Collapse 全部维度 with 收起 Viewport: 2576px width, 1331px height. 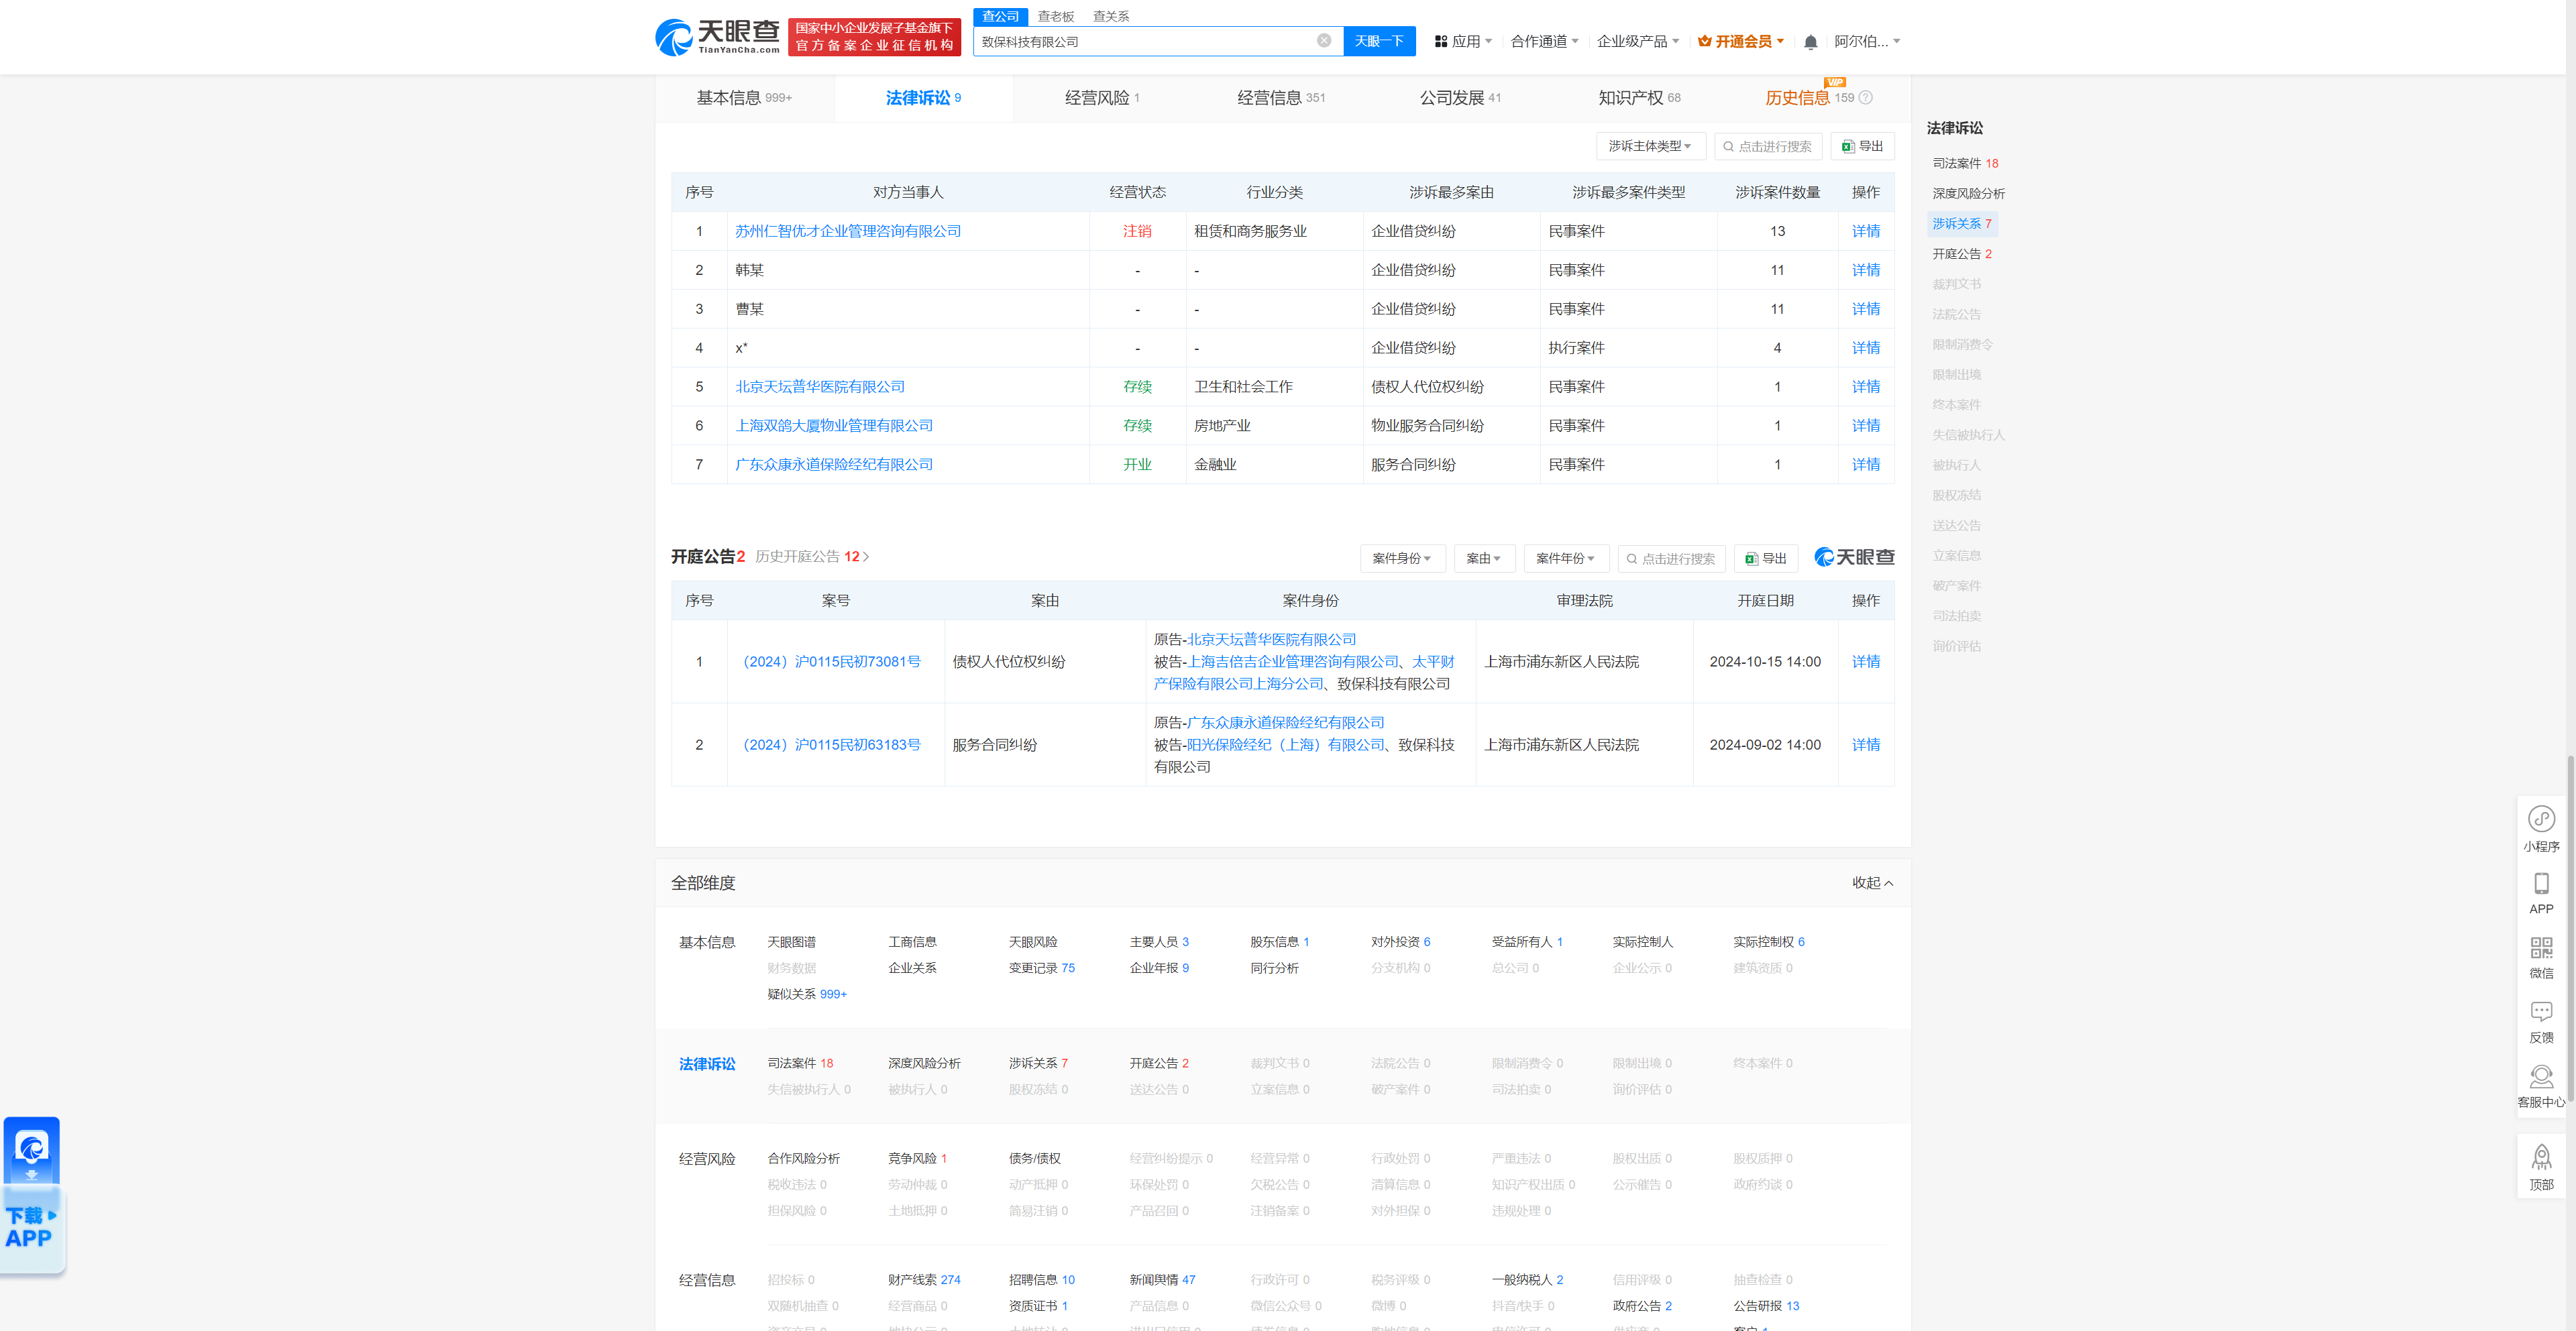pyautogui.click(x=1872, y=883)
